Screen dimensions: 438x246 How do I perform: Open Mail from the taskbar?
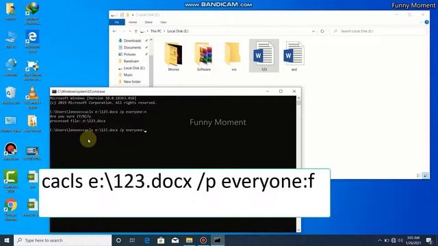175,240
